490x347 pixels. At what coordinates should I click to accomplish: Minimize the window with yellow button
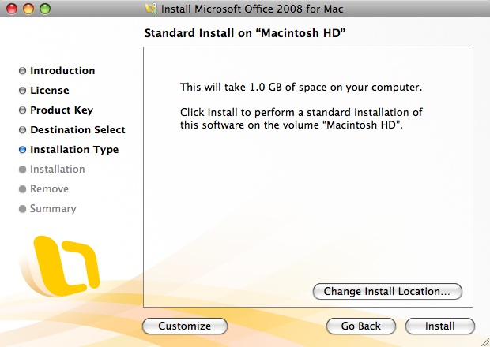pyautogui.click(x=28, y=9)
